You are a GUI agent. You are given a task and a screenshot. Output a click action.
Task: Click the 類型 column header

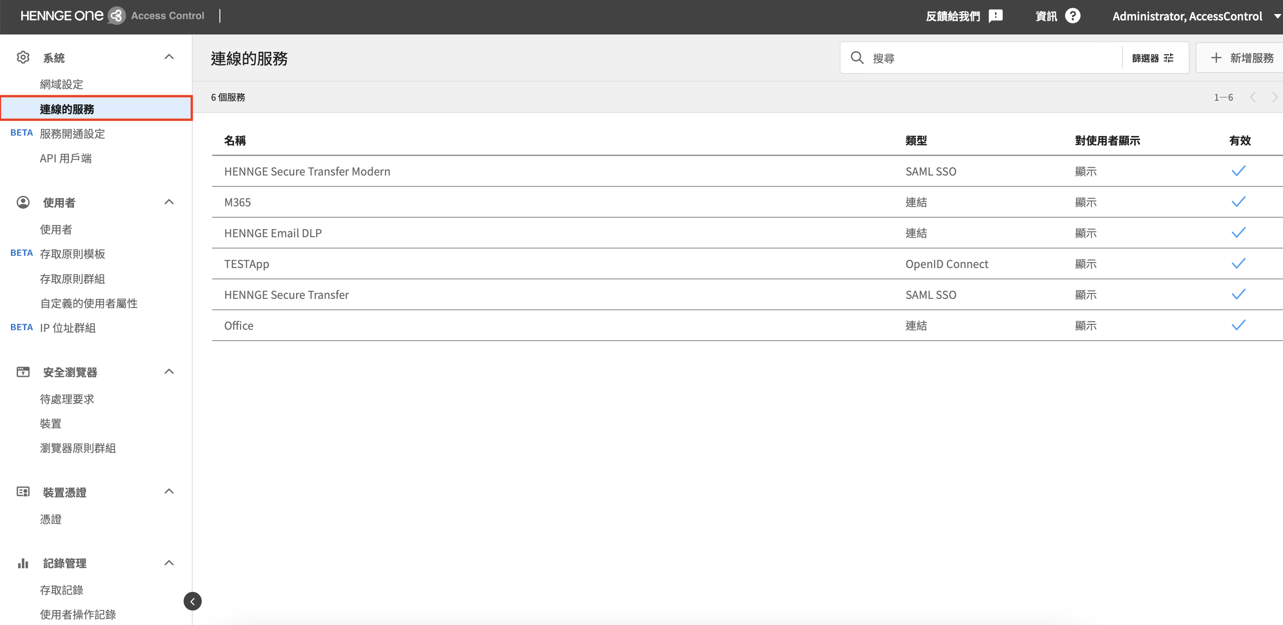click(916, 141)
